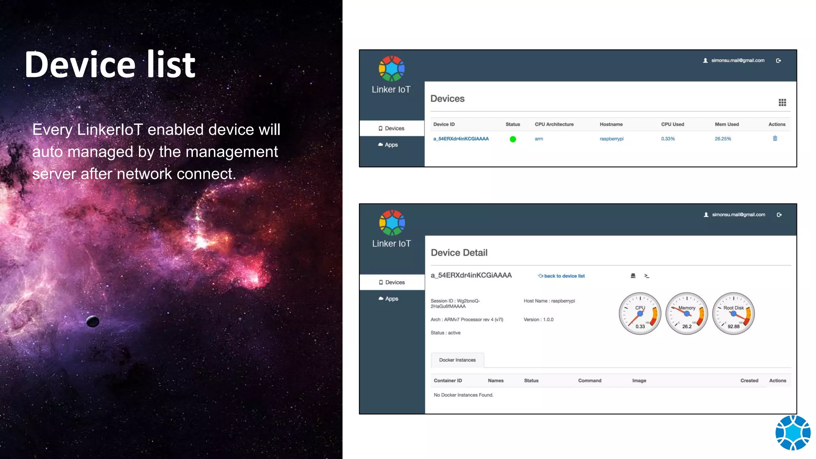
Task: Click the green status indicator dot
Action: [513, 139]
